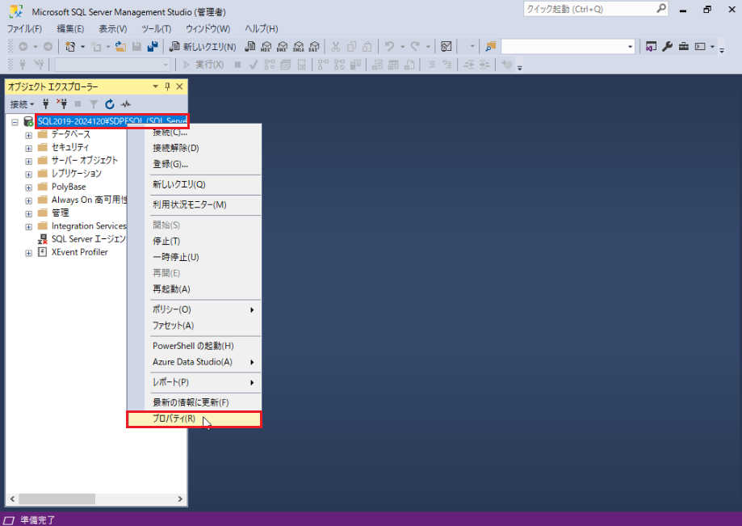The width and height of the screenshot is (742, 526).
Task: Click the connect plug icon in Object Explorer
Action: [x=46, y=103]
